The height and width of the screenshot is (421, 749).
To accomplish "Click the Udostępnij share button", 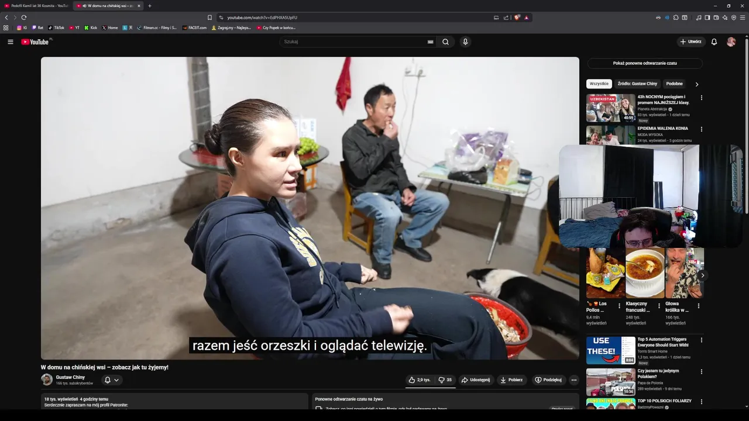I will (x=475, y=379).
